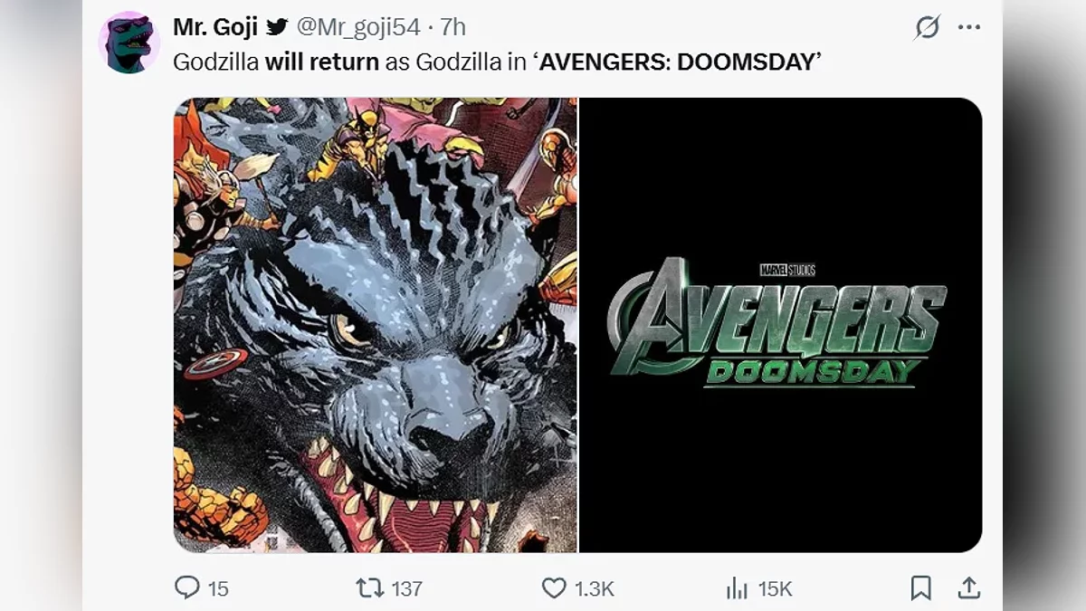Open Mr. Goji's profile avatar

[x=129, y=43]
